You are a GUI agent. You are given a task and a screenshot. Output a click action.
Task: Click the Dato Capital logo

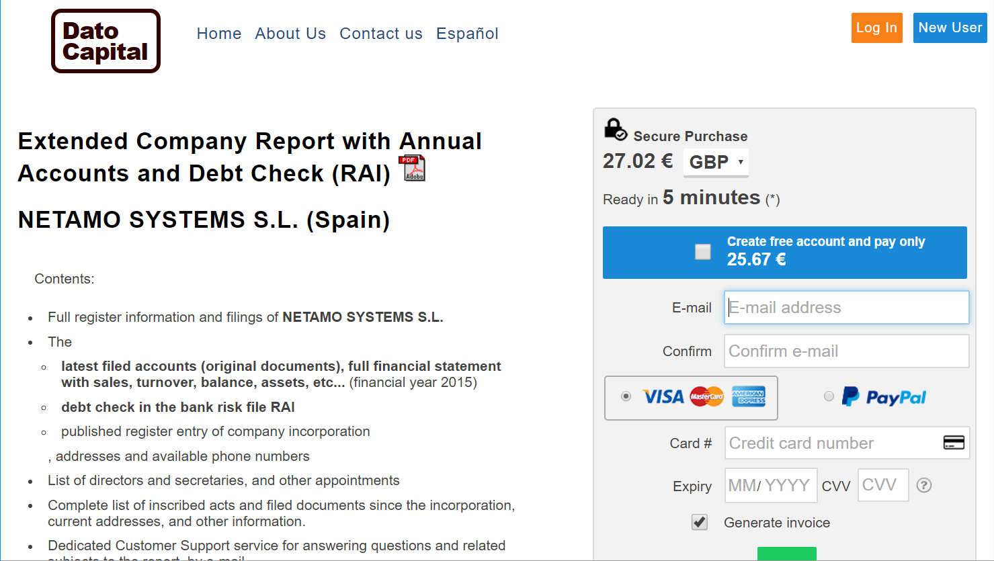pos(106,41)
